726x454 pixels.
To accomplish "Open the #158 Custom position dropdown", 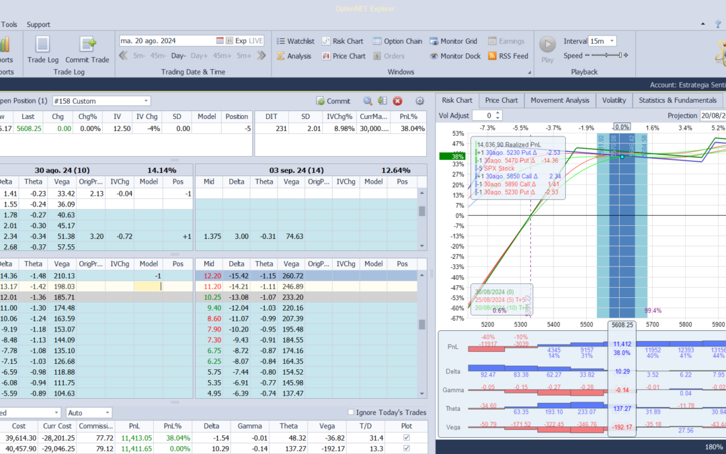I will (147, 101).
